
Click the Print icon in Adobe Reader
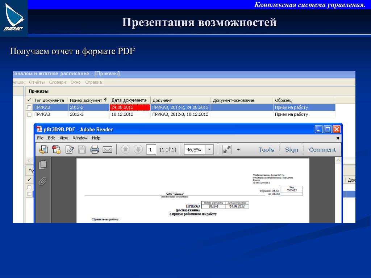[95, 149]
